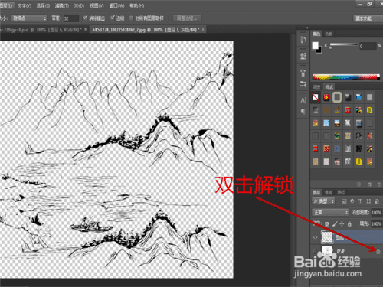Apply the yellow outlined style in the second row
This screenshot has height=287, width=383.
click(x=369, y=110)
